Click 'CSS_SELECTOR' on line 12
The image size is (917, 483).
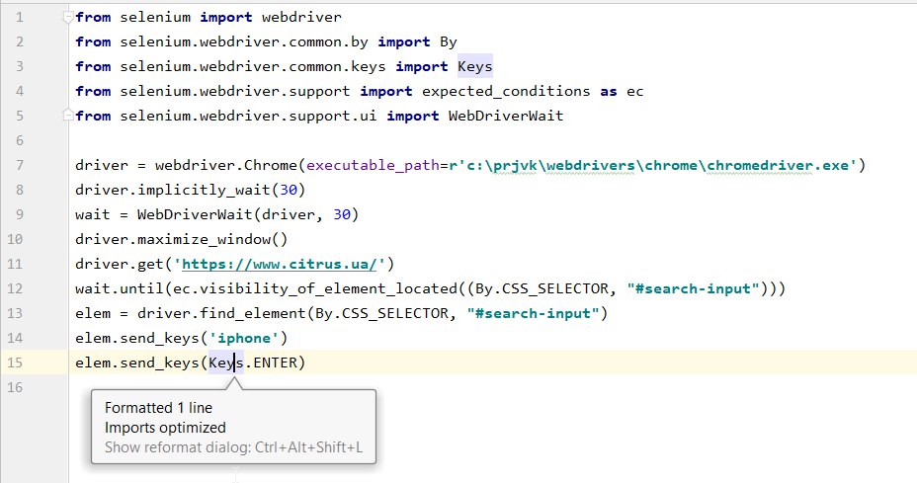[x=555, y=288]
